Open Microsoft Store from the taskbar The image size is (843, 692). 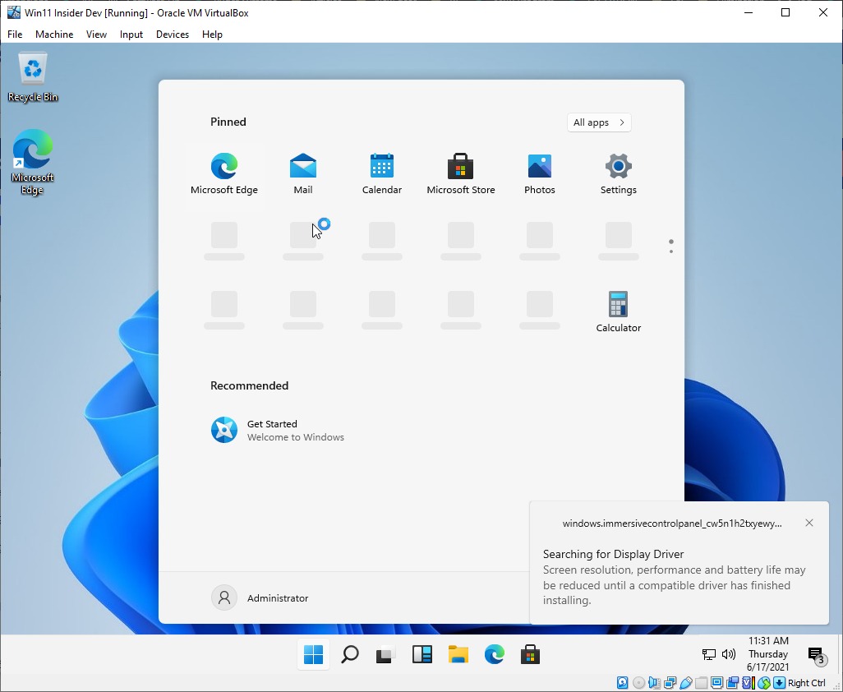click(x=530, y=654)
